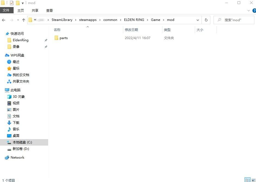The width and height of the screenshot is (256, 182).
Task: Click the Back navigation arrow
Action: click(x=4, y=20)
